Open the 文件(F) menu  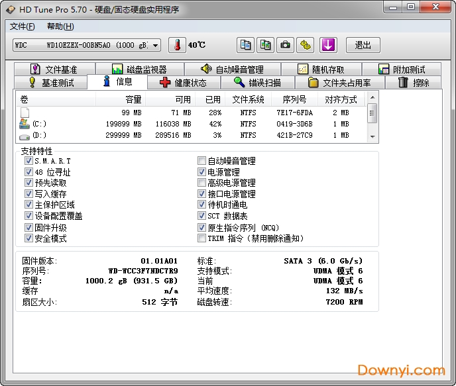[23, 26]
